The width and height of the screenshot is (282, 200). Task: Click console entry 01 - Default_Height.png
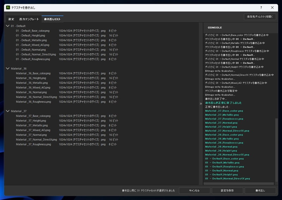221,175
